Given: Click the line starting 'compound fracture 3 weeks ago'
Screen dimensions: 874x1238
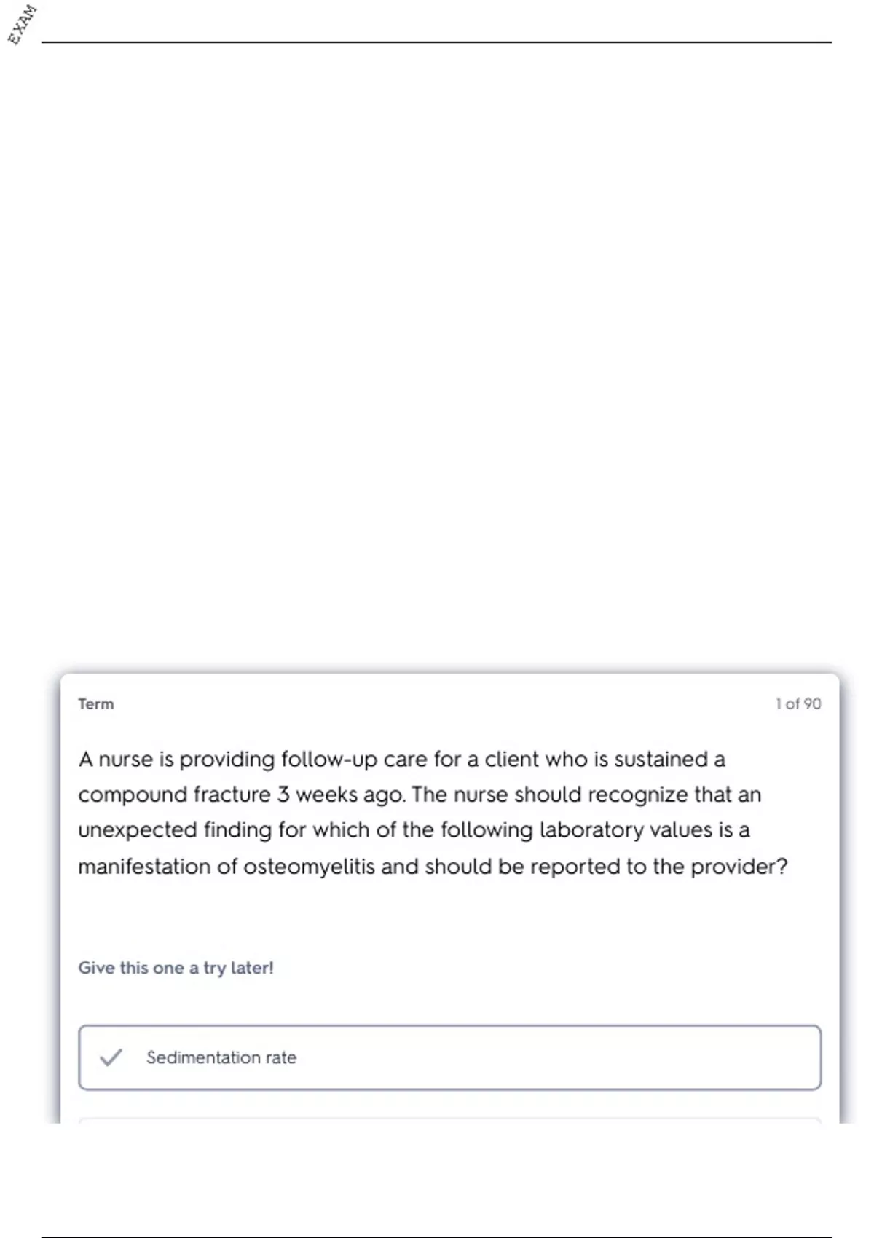Looking at the screenshot, I should click(420, 795).
